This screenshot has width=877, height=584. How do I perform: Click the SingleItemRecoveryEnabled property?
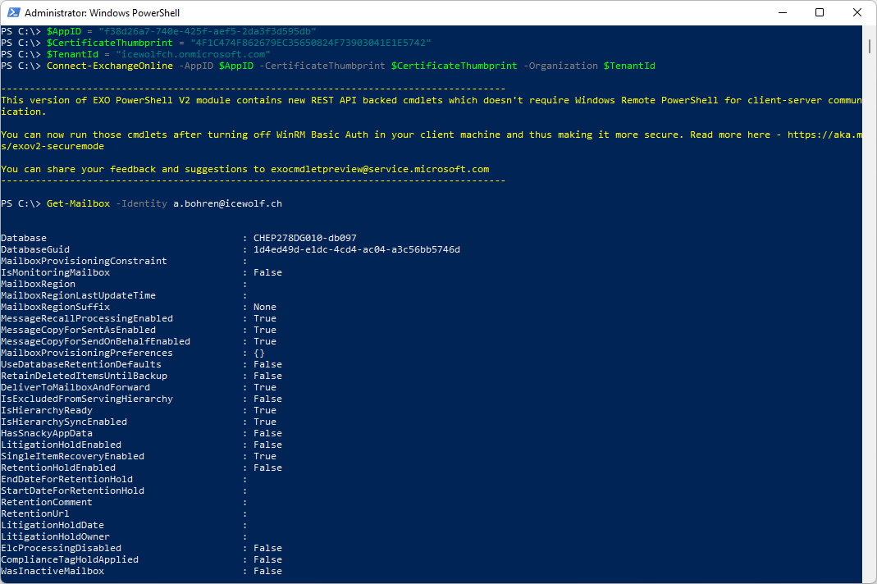pyautogui.click(x=73, y=456)
